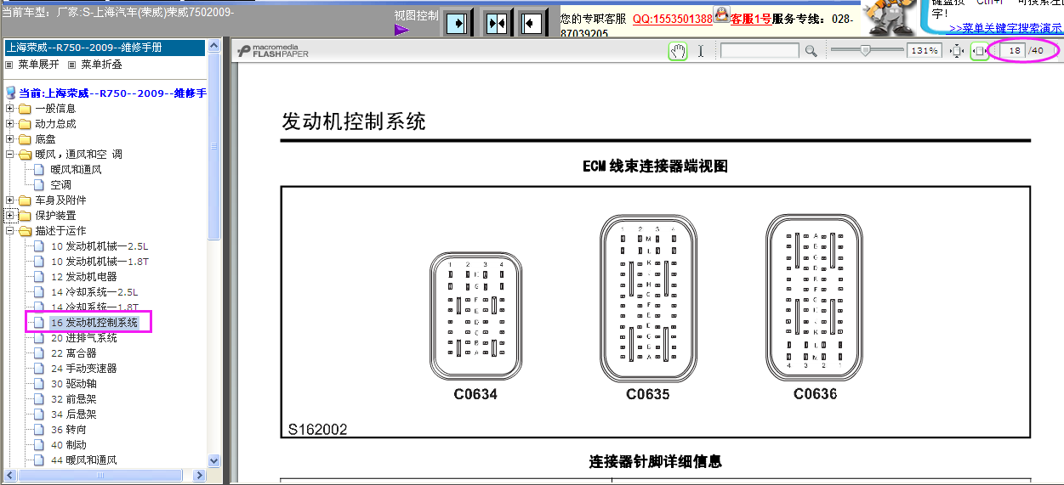Open 暖风和通风 under 暖风，通风和空调 folder

76,170
